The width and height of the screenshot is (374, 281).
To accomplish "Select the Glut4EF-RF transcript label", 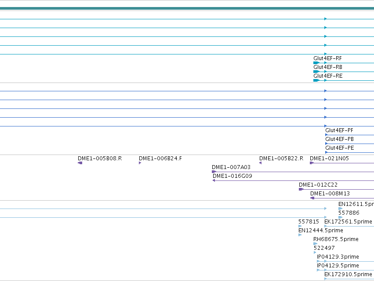I will [x=327, y=58].
